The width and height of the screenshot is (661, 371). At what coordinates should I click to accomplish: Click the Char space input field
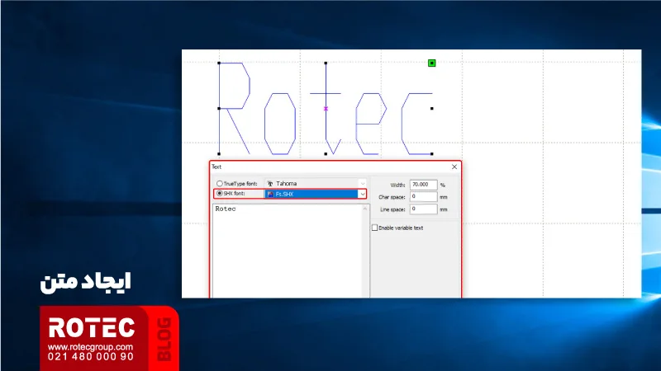[423, 197]
